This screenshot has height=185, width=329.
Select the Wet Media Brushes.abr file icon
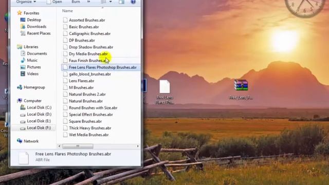click(65, 135)
